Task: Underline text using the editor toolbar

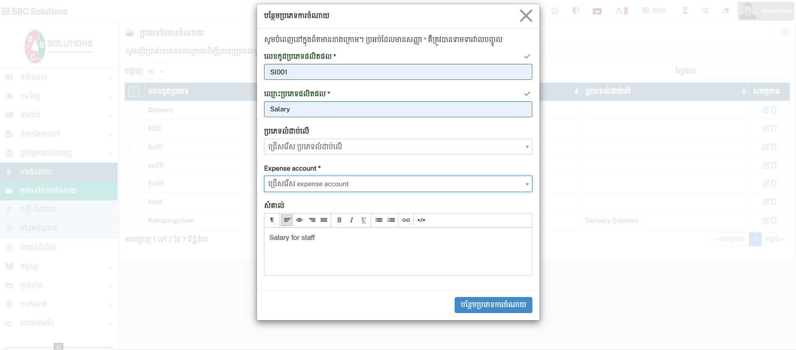Action: (364, 220)
